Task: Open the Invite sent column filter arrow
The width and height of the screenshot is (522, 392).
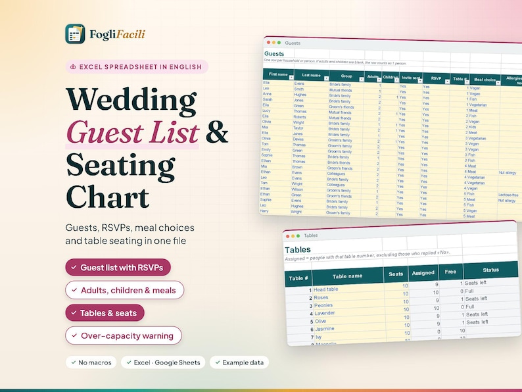Action: pos(420,81)
